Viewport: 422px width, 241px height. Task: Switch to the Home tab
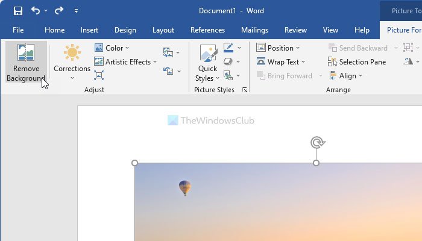point(55,30)
